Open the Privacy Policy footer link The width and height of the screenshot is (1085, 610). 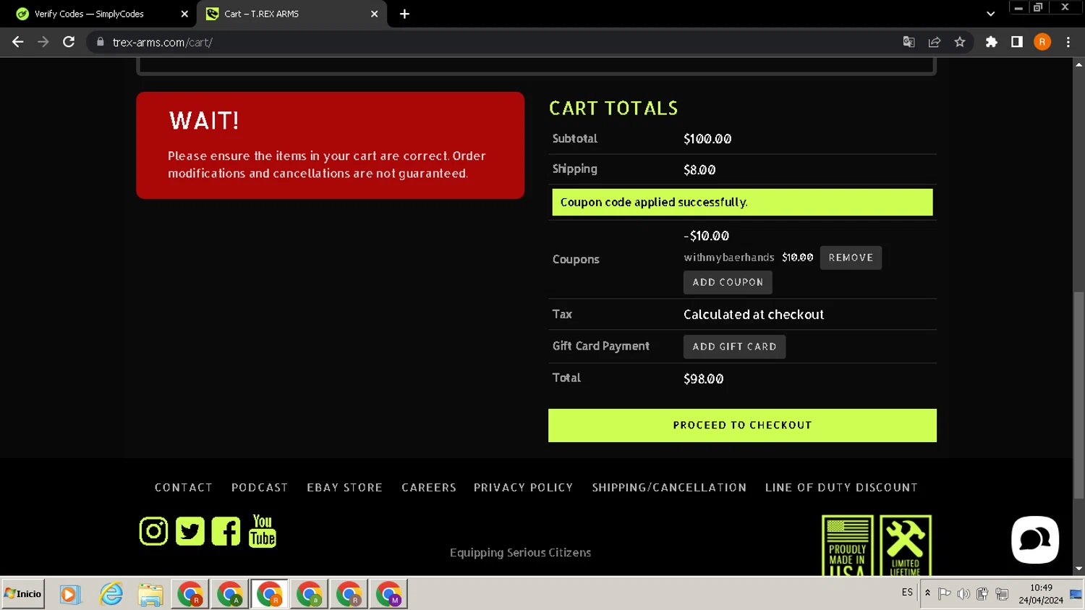tap(524, 488)
